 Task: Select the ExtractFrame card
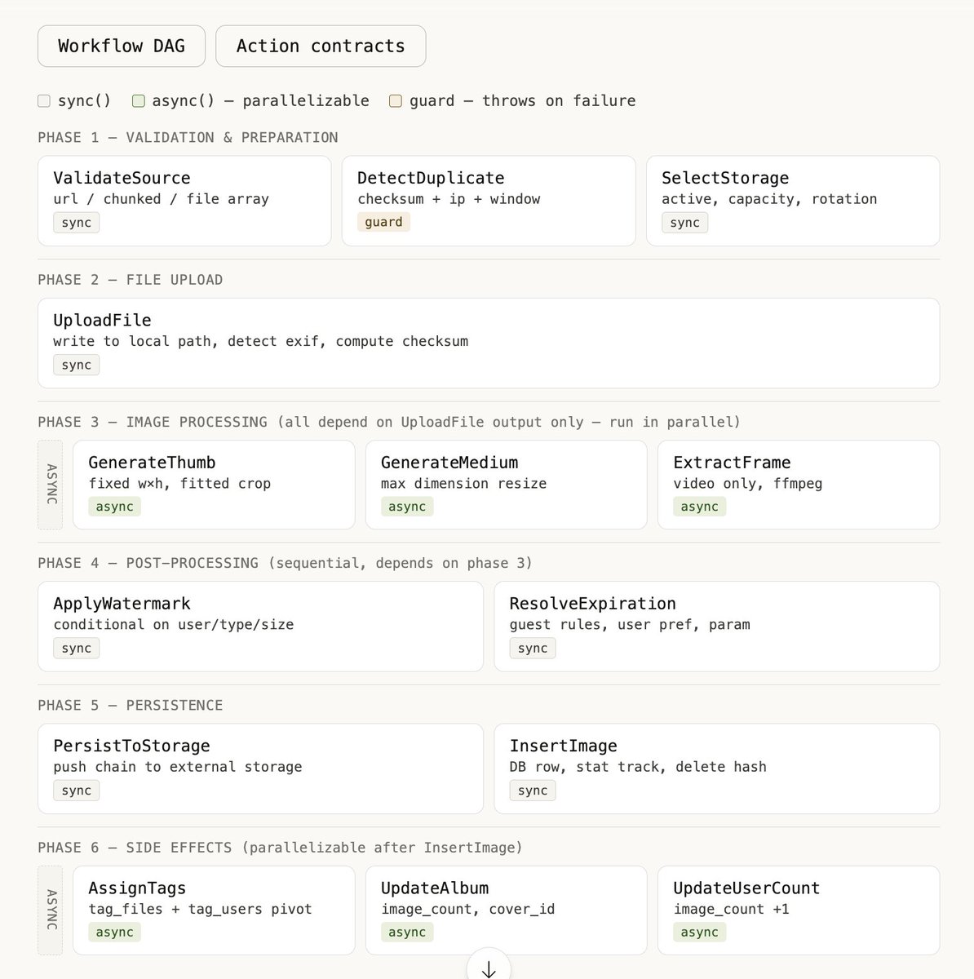point(799,485)
